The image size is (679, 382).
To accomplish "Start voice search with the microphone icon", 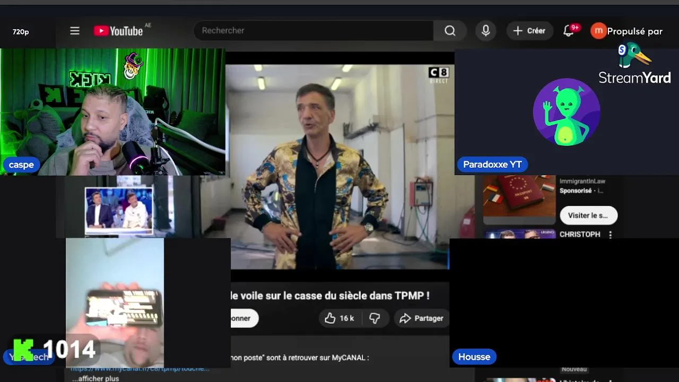I will coord(485,31).
